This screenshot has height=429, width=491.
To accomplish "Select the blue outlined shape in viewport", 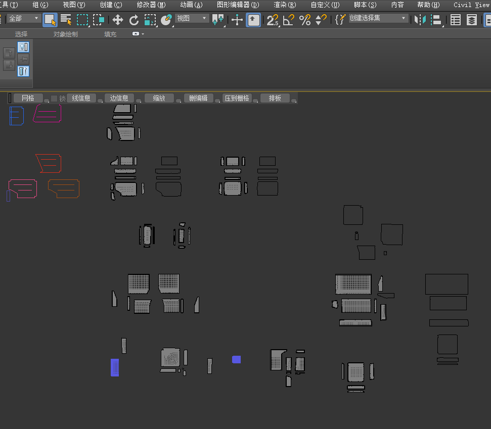I will click(x=17, y=116).
